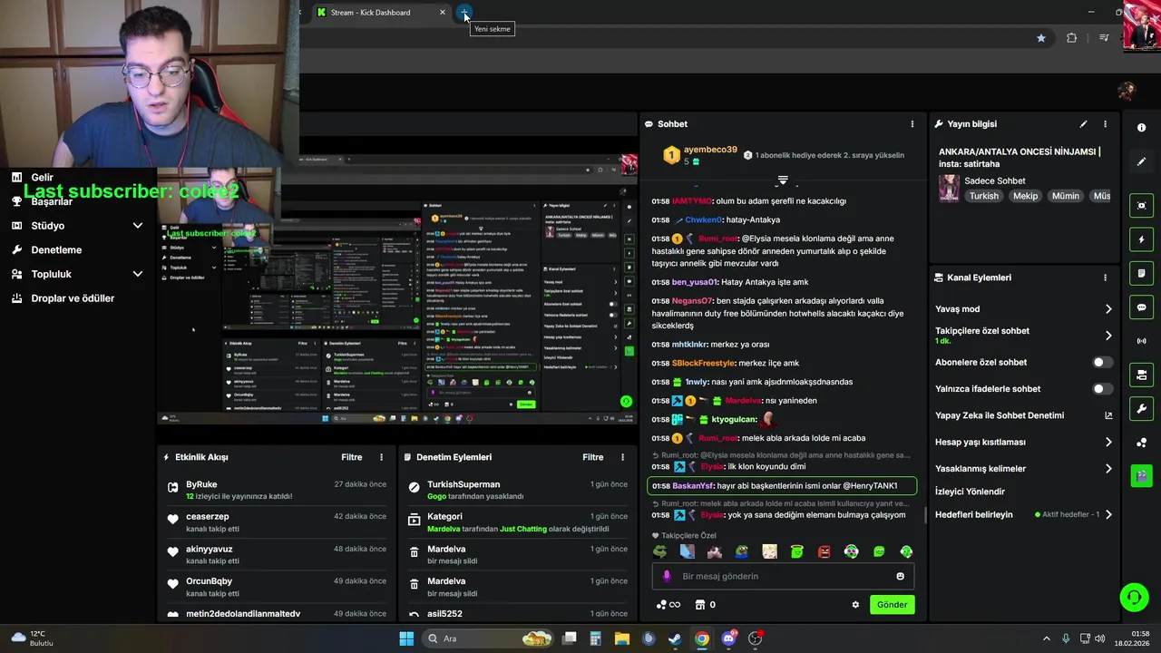This screenshot has height=653, width=1161.
Task: Open browser extensions puzzle icon
Action: point(1071,38)
